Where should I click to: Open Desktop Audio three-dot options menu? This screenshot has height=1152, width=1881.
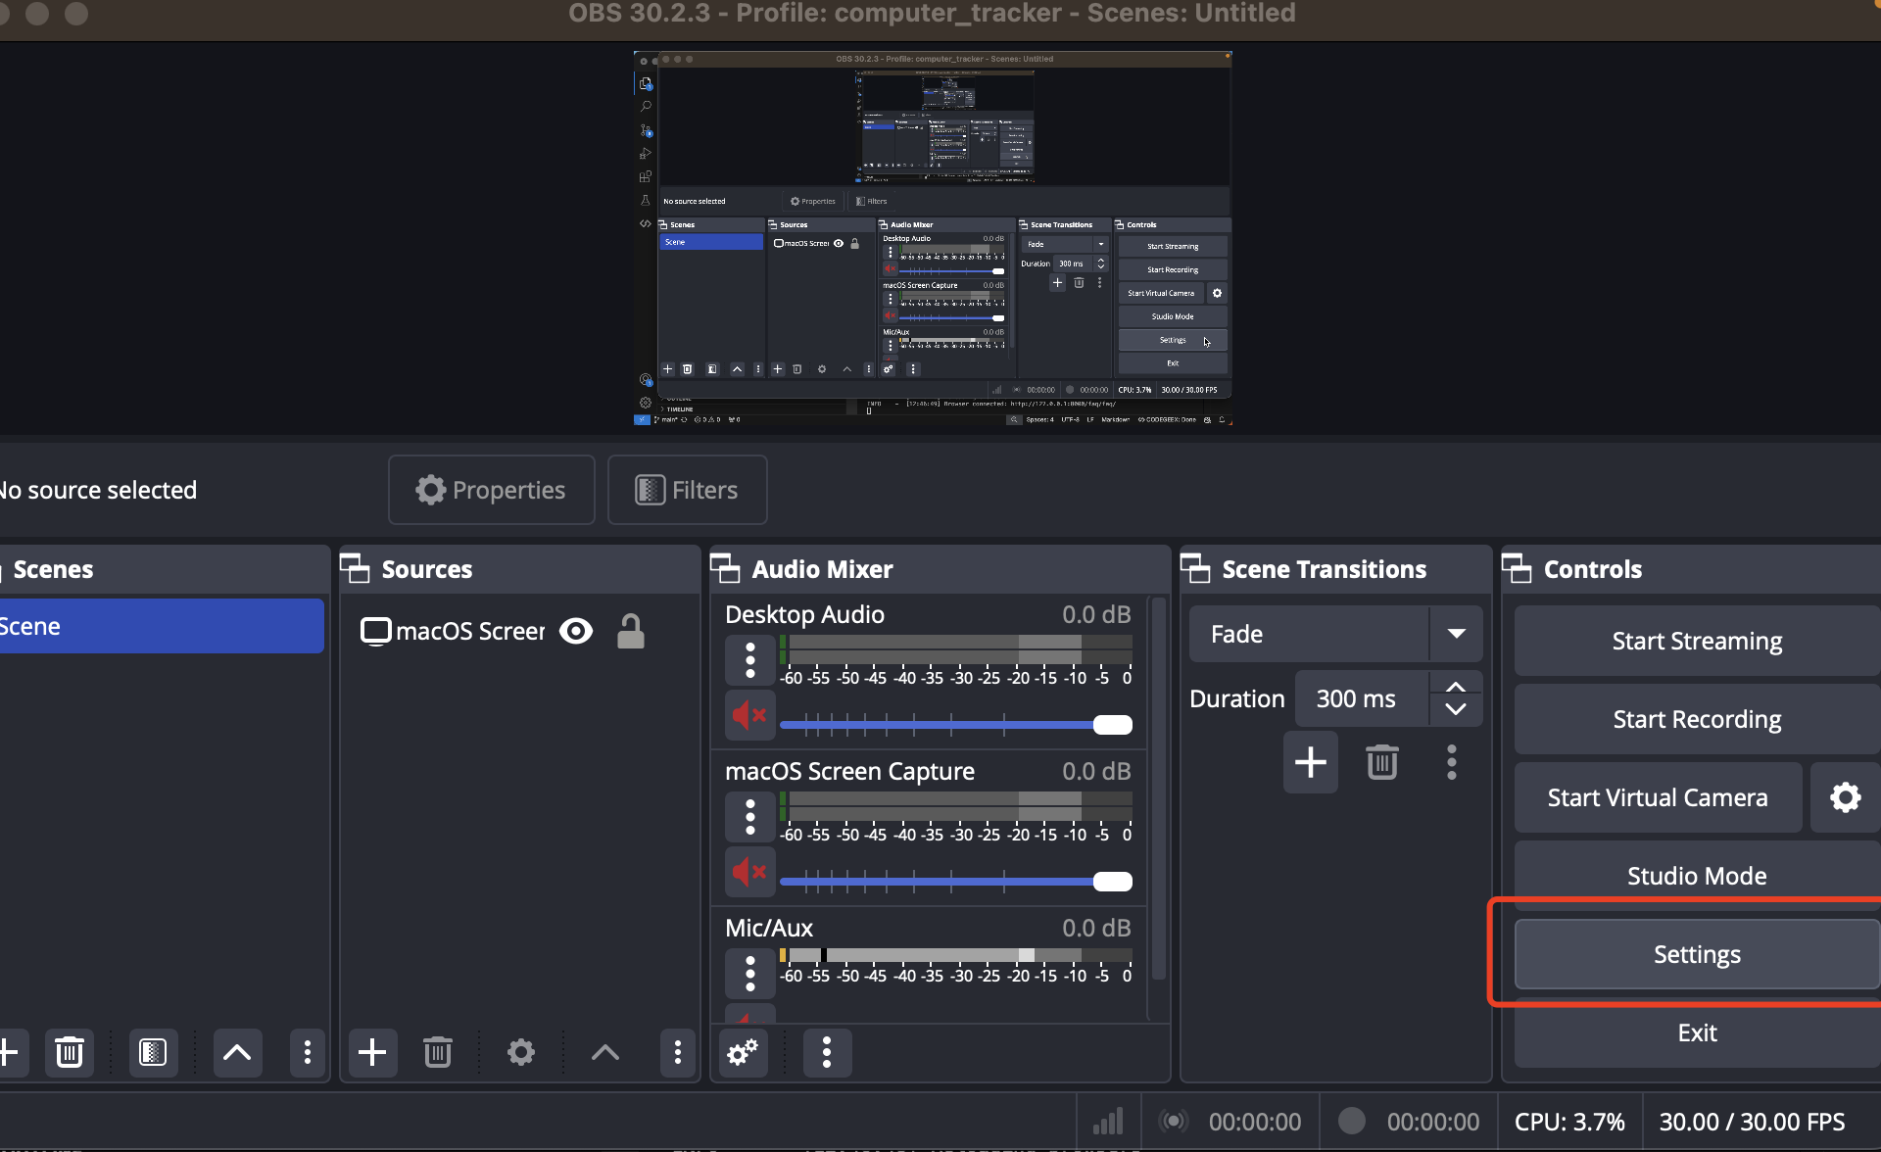point(750,660)
